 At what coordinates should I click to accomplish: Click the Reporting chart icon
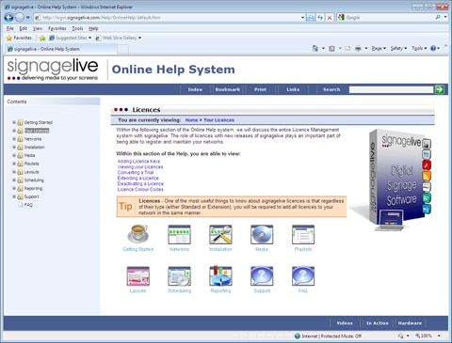coord(220,276)
